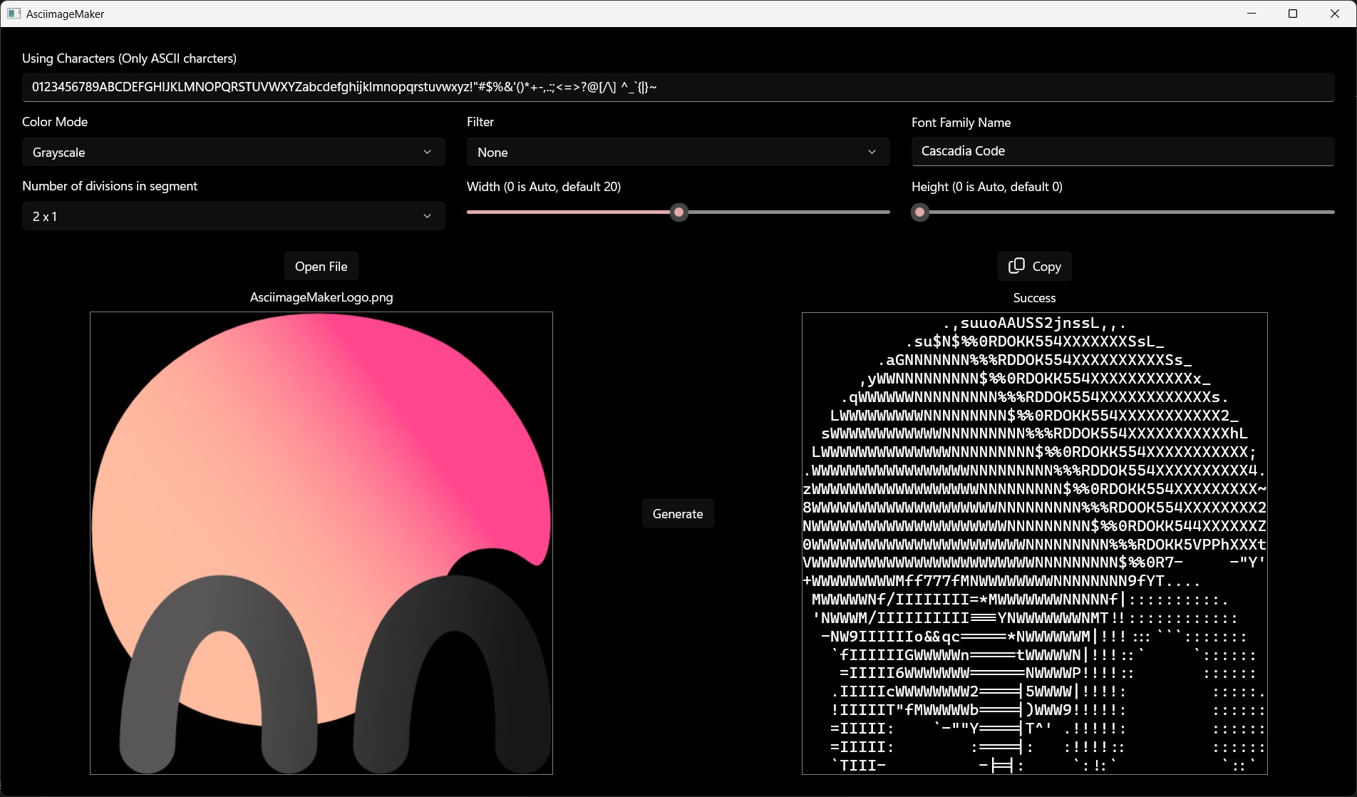The height and width of the screenshot is (797, 1357).
Task: Click the Width slider thumb
Action: pyautogui.click(x=679, y=212)
